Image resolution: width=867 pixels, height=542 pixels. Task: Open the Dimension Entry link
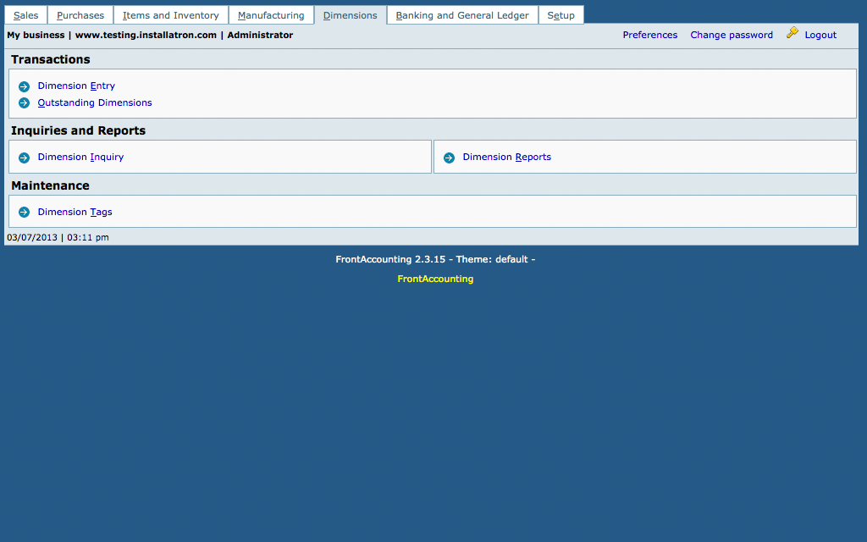(76, 86)
